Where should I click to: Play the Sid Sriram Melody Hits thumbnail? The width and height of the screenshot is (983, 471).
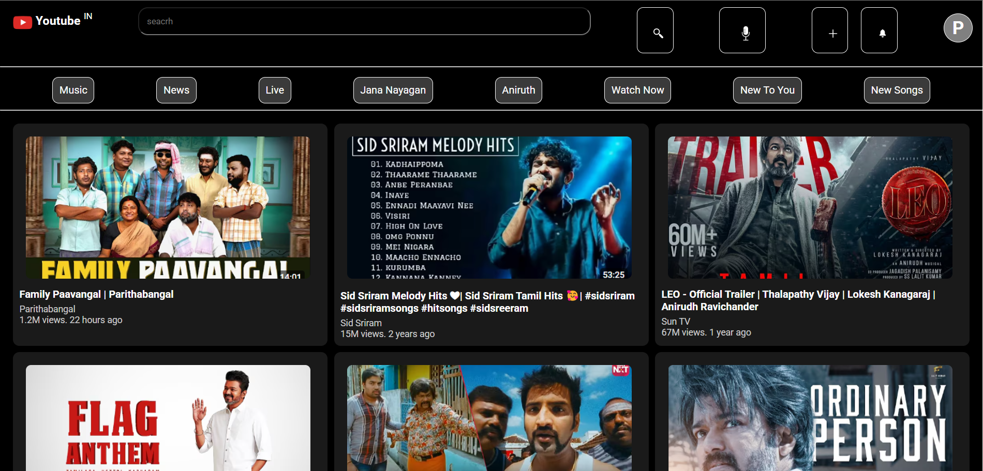[489, 207]
